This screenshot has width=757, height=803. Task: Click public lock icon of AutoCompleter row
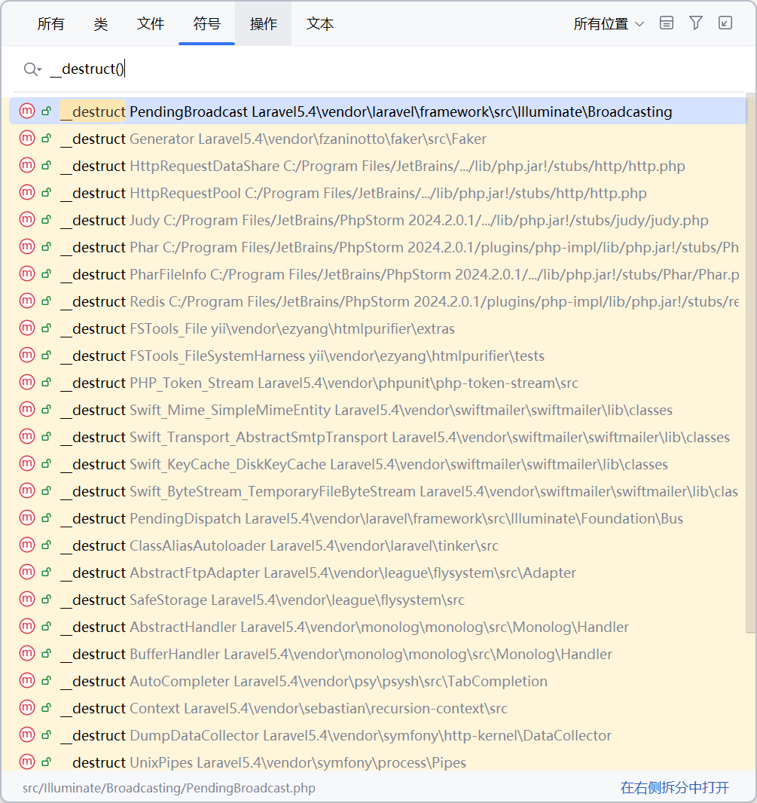click(x=47, y=681)
